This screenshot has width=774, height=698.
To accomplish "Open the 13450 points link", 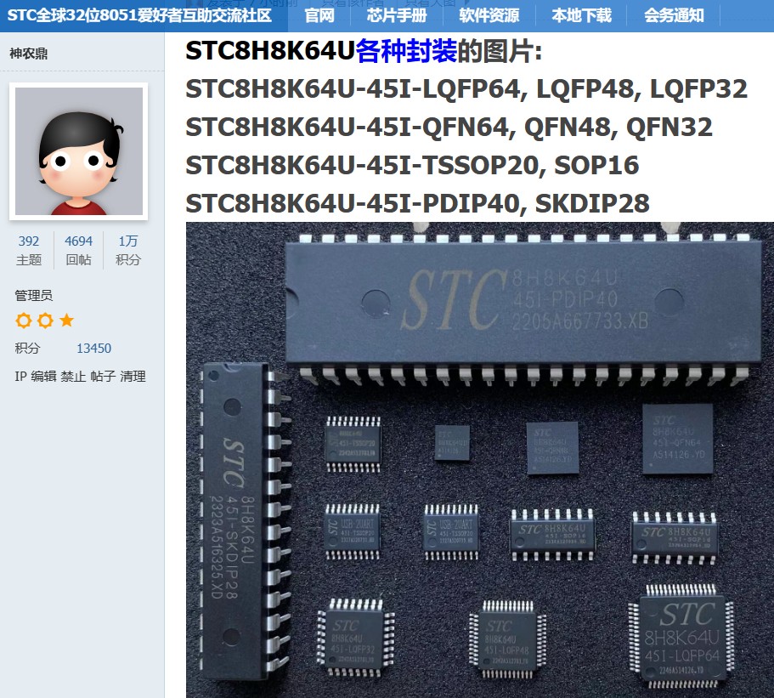I will (93, 349).
